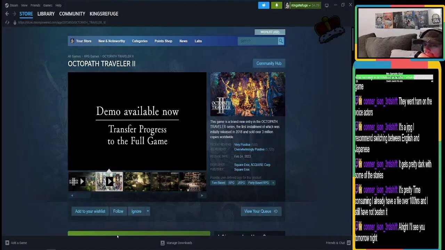Click the demo trailer video area
The height and width of the screenshot is (250, 445).
point(137,121)
